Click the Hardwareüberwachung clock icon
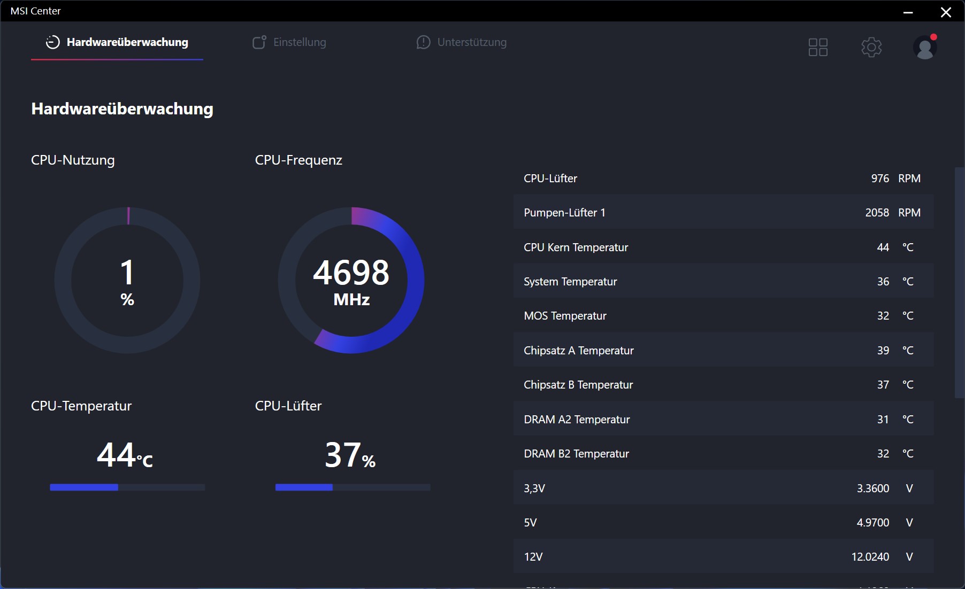965x589 pixels. pyautogui.click(x=52, y=42)
